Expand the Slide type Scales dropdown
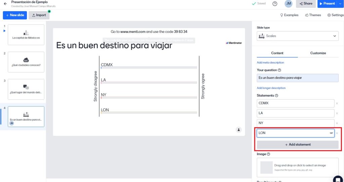The image size is (344, 182). click(297, 36)
